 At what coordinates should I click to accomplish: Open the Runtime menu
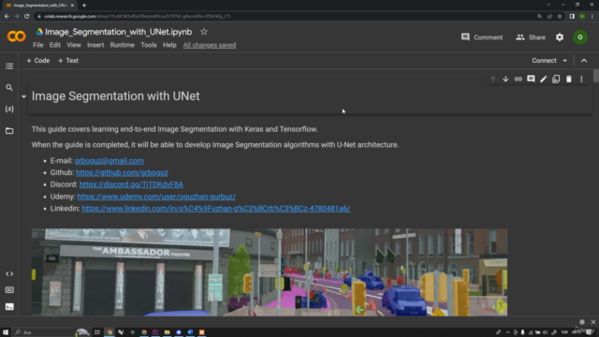[x=123, y=45]
